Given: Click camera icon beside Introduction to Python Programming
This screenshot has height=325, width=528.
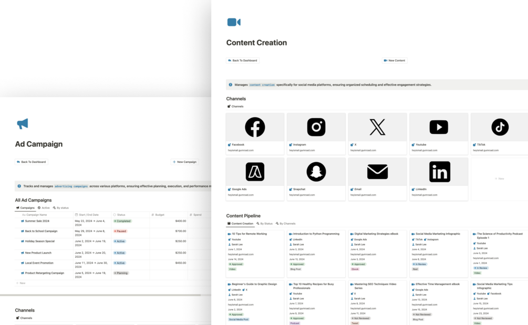Looking at the screenshot, I should (291, 234).
